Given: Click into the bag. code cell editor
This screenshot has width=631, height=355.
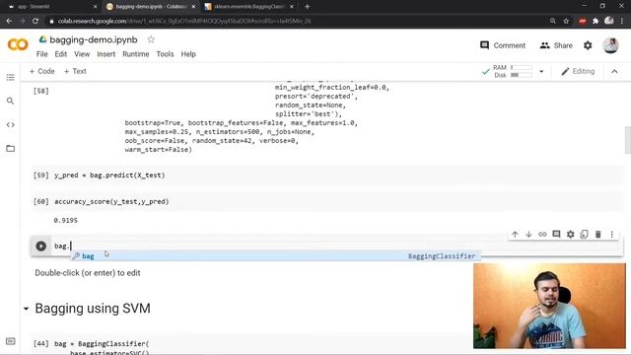Looking at the screenshot, I should [338, 246].
